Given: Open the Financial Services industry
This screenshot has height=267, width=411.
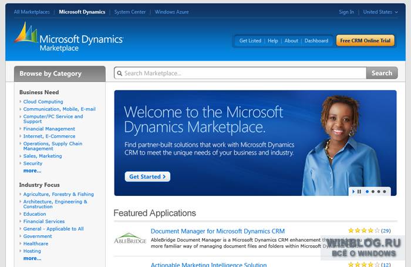Looking at the screenshot, I should tap(44, 221).
